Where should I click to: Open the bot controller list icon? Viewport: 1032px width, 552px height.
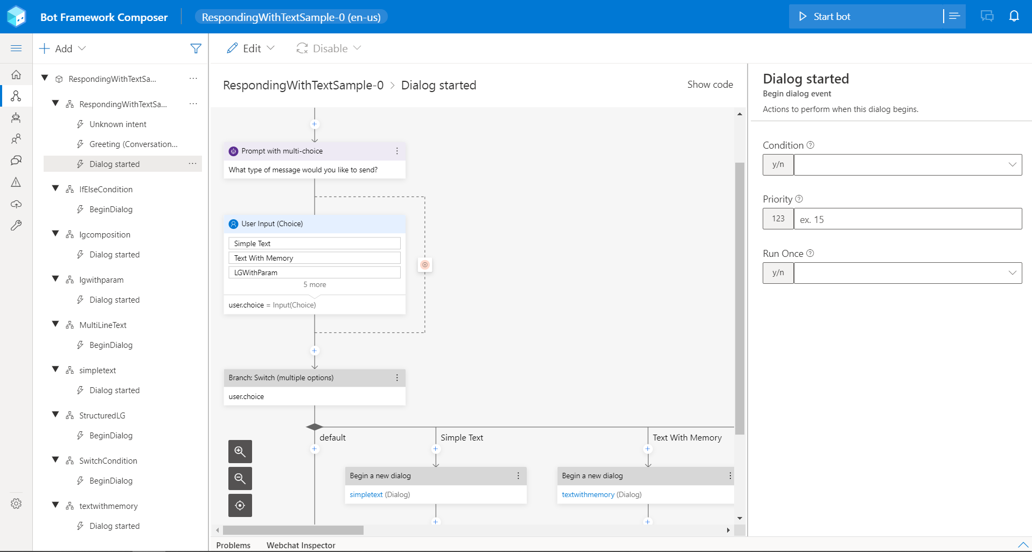tap(954, 16)
